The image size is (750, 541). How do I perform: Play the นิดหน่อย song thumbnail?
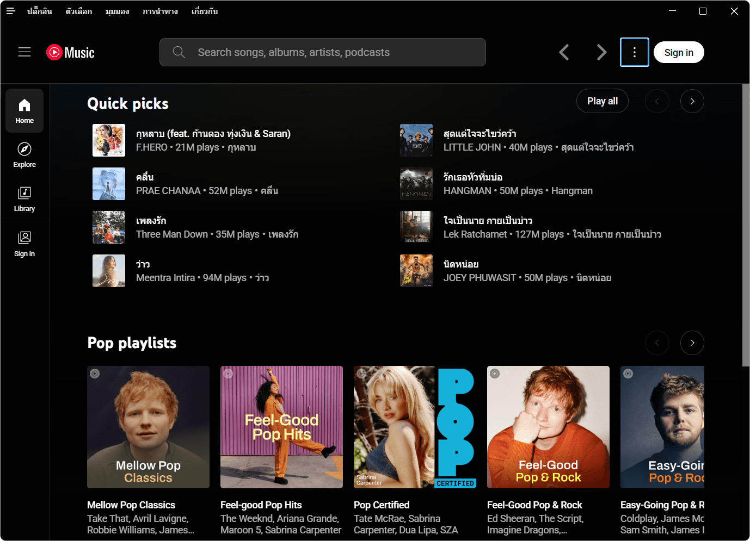point(416,271)
